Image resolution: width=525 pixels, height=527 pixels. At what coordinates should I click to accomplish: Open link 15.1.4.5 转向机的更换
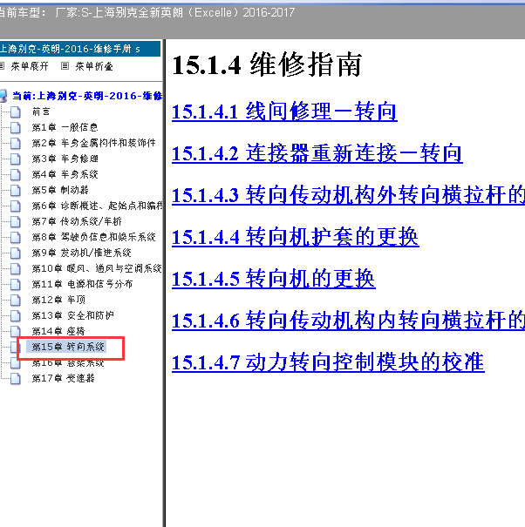[x=274, y=279]
